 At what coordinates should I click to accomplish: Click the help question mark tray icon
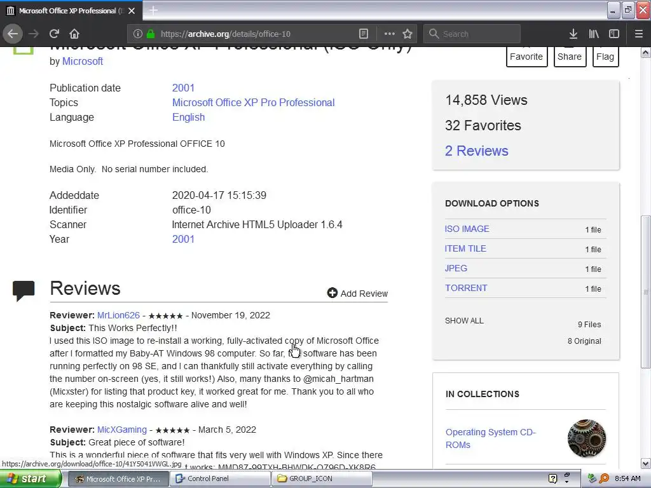[x=552, y=478]
